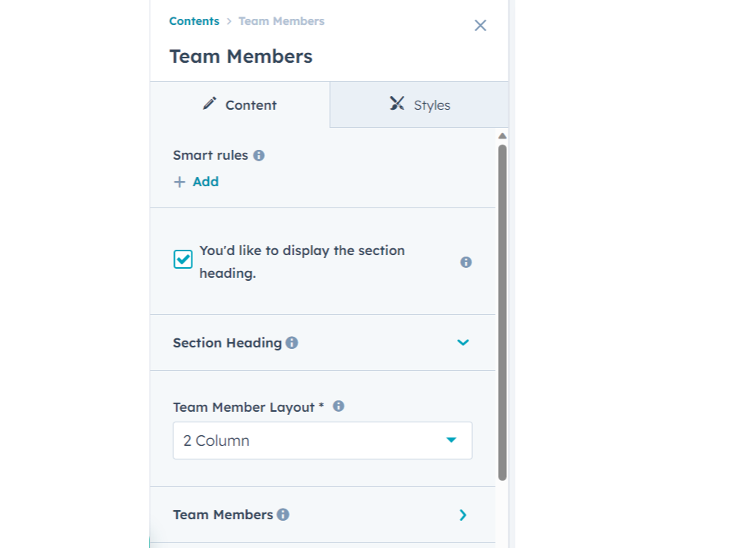Image resolution: width=731 pixels, height=548 pixels.
Task: Open the Team Member Layout dropdown
Action: [x=322, y=441]
